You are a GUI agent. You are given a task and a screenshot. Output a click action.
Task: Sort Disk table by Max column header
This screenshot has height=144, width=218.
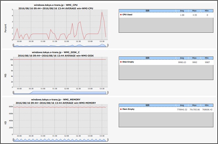[194, 58]
